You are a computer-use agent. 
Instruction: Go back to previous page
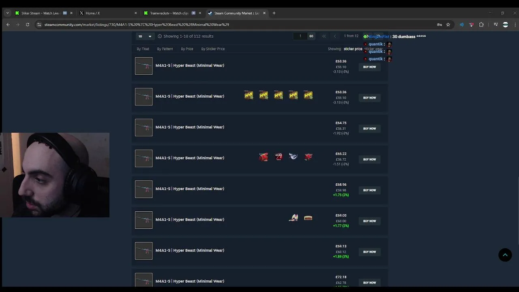[x=8, y=24]
